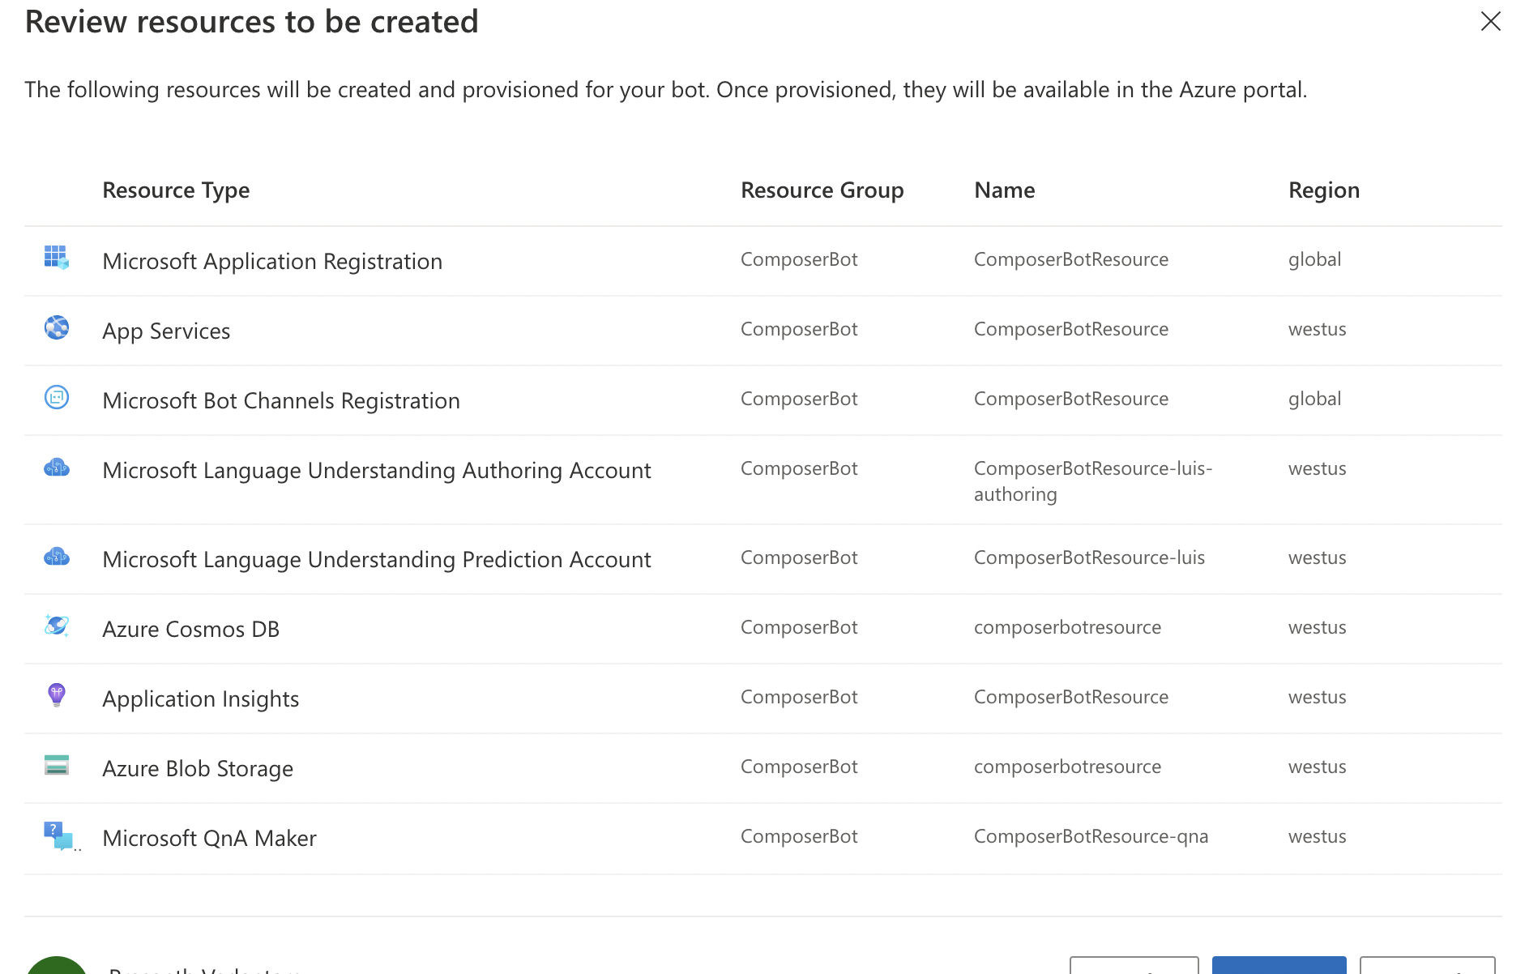This screenshot has width=1525, height=974.
Task: Click the ComposerBotResource-luis-authoring name
Action: (1092, 481)
